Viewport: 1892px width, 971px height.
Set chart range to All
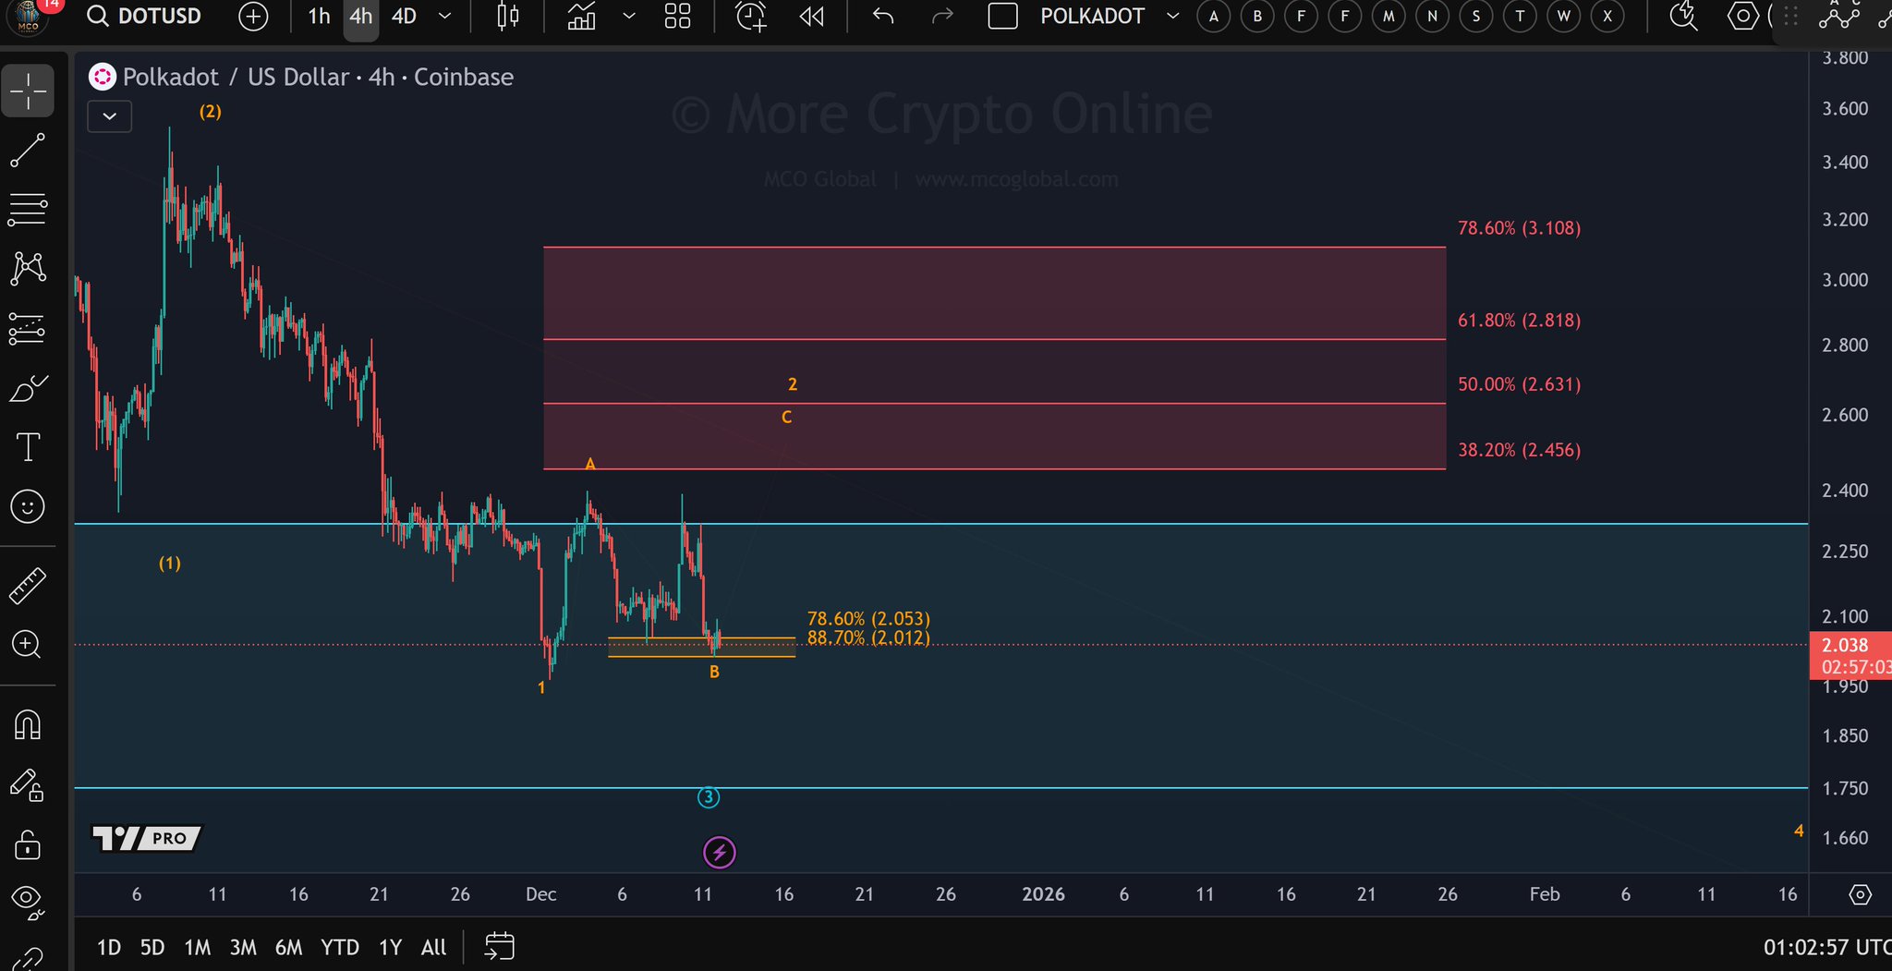point(433,947)
